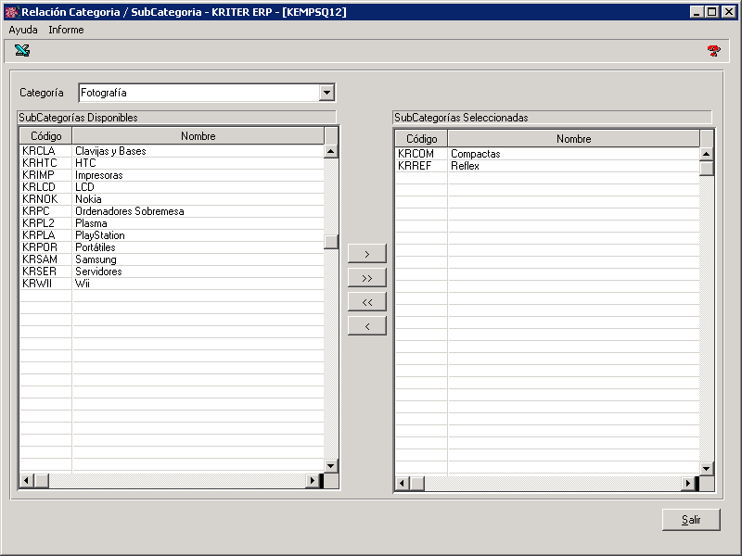The height and width of the screenshot is (556, 742).
Task: Click the Salir button
Action: point(691,520)
